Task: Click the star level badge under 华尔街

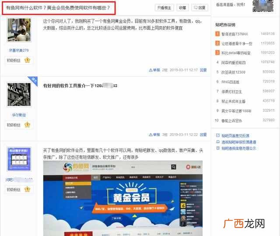Action: [x=27, y=125]
